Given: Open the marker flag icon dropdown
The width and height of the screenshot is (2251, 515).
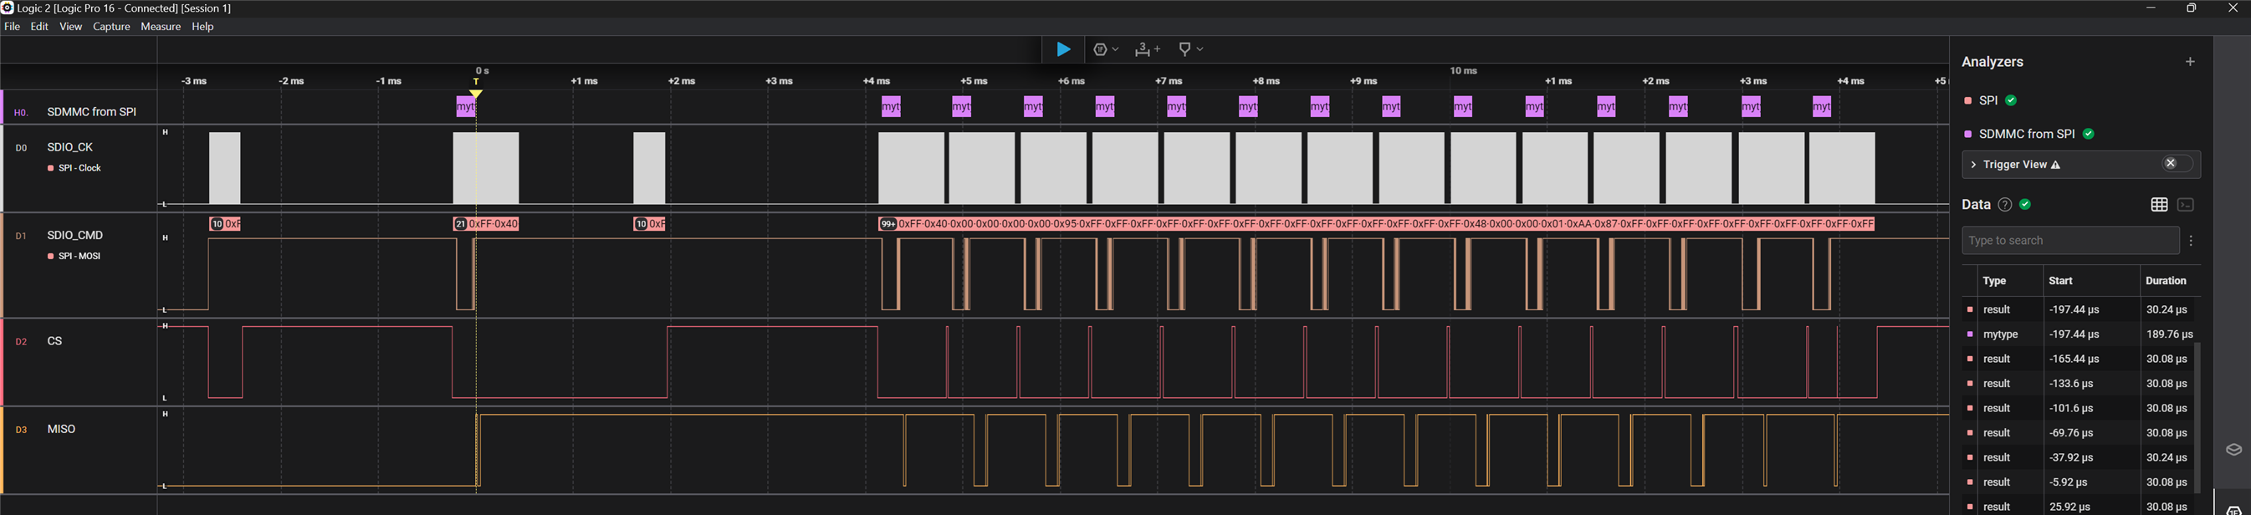Looking at the screenshot, I should tap(1190, 50).
